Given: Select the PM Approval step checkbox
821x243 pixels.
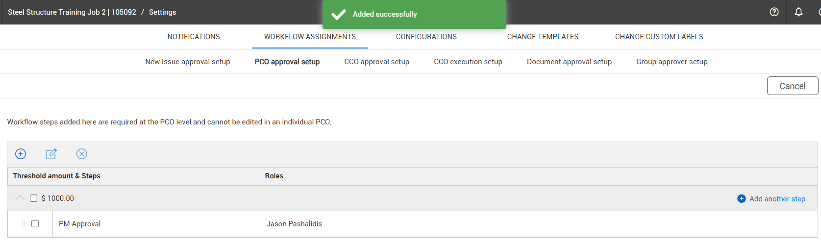Looking at the screenshot, I should click(x=35, y=224).
